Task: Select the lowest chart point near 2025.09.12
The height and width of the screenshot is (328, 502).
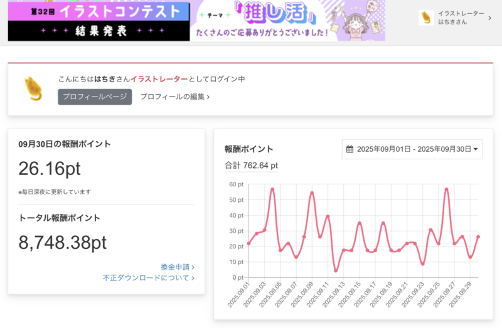Action: (336, 270)
